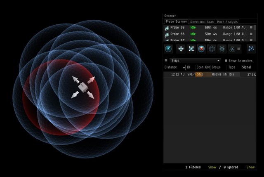264x177 pixels.
Task: Click the Probe 66 probe icon
Action: click(167, 35)
